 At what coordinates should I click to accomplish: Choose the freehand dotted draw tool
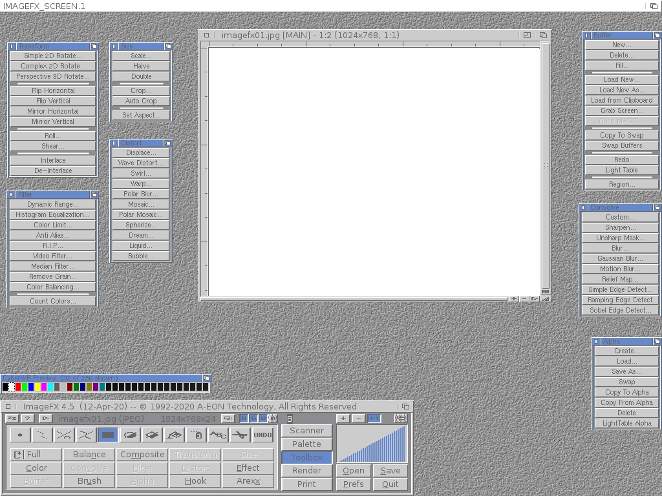pyautogui.click(x=41, y=435)
